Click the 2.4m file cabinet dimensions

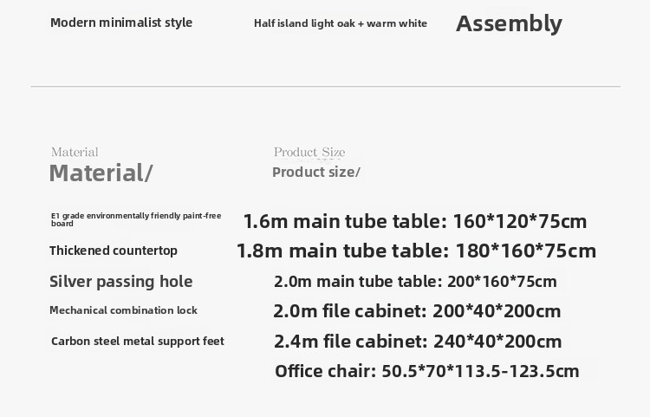[418, 342]
